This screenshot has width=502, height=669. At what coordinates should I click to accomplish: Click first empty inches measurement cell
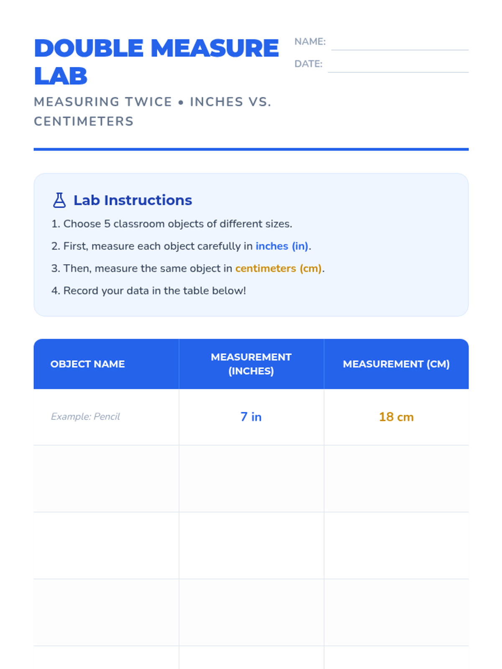(x=251, y=479)
